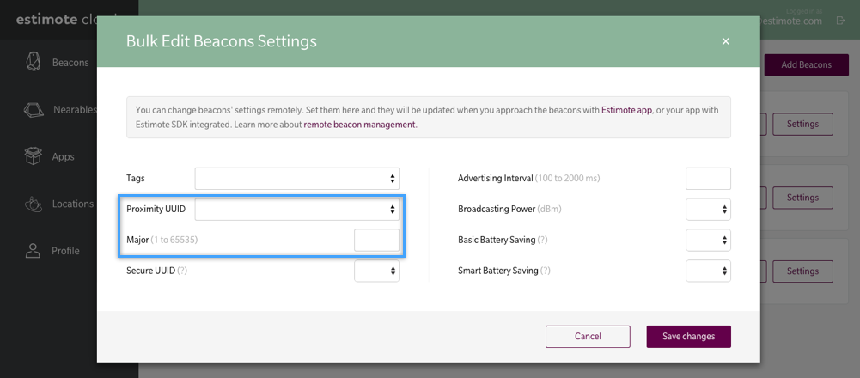
Task: Click the Add Beacons button
Action: [805, 64]
